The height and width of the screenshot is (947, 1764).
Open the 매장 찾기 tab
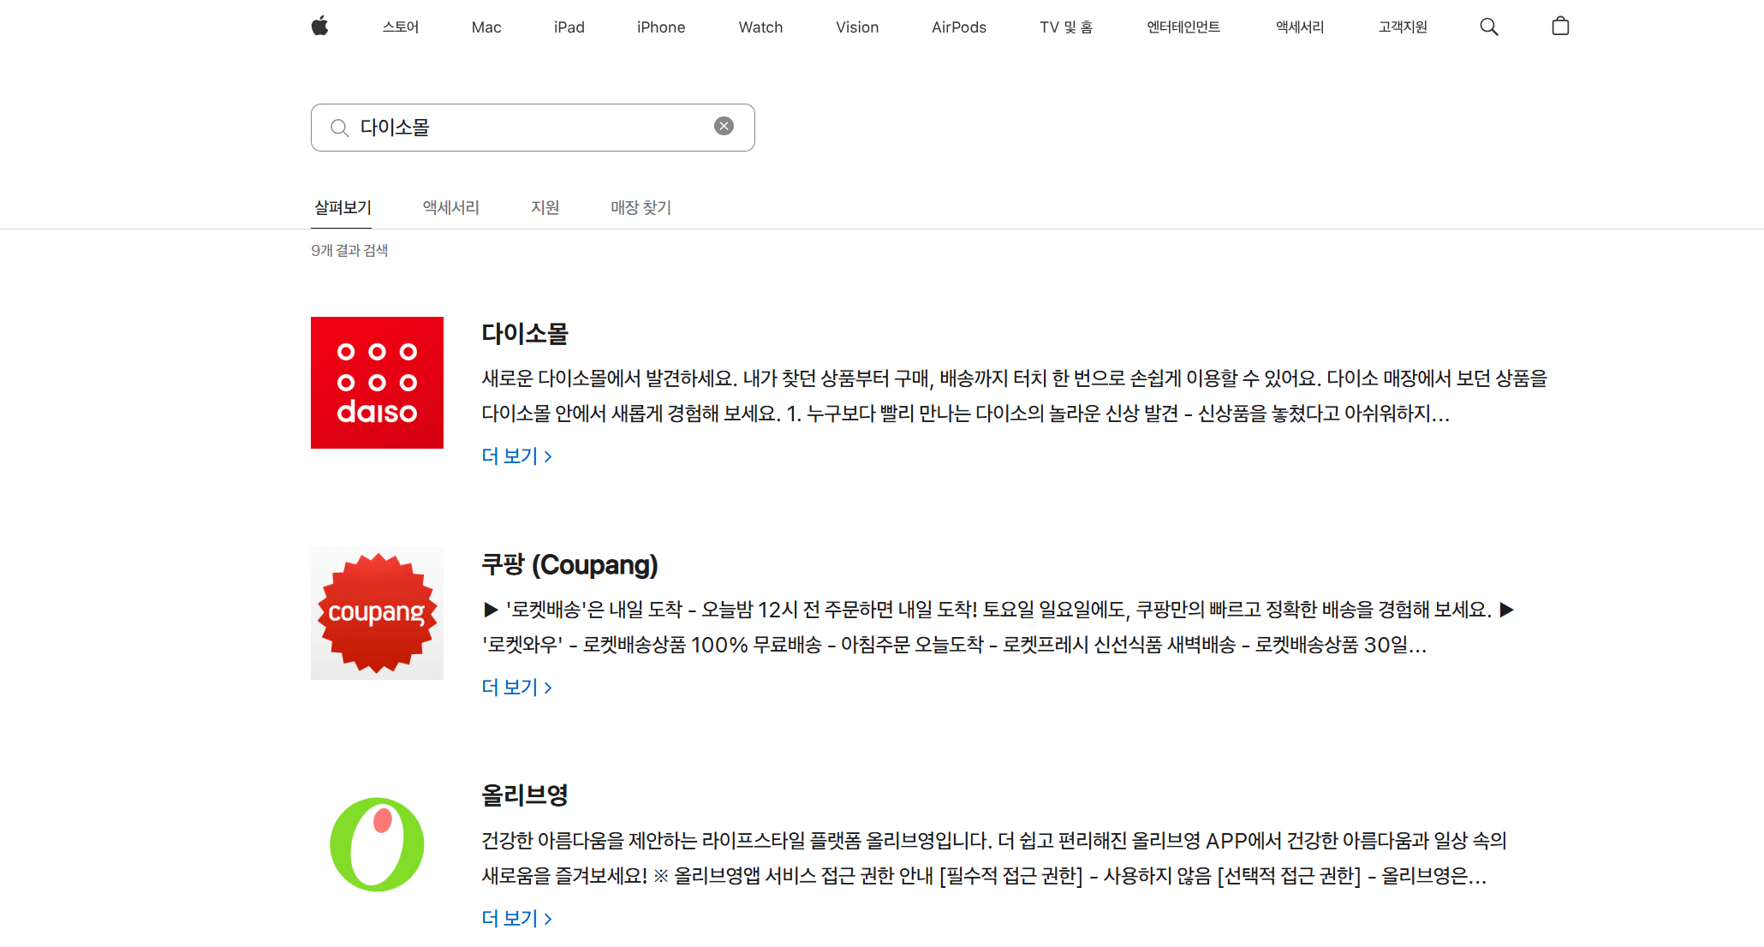(x=641, y=207)
